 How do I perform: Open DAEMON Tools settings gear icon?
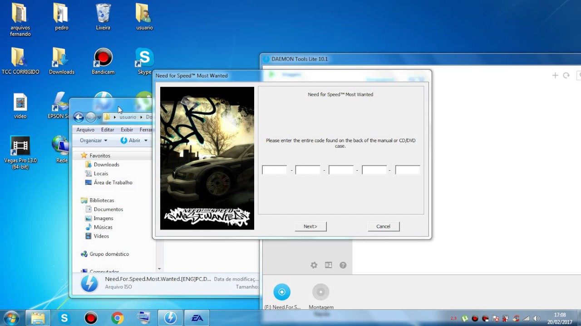(314, 265)
